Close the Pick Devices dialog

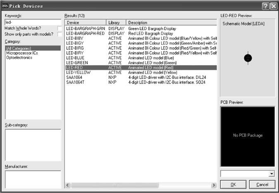click(x=273, y=6)
